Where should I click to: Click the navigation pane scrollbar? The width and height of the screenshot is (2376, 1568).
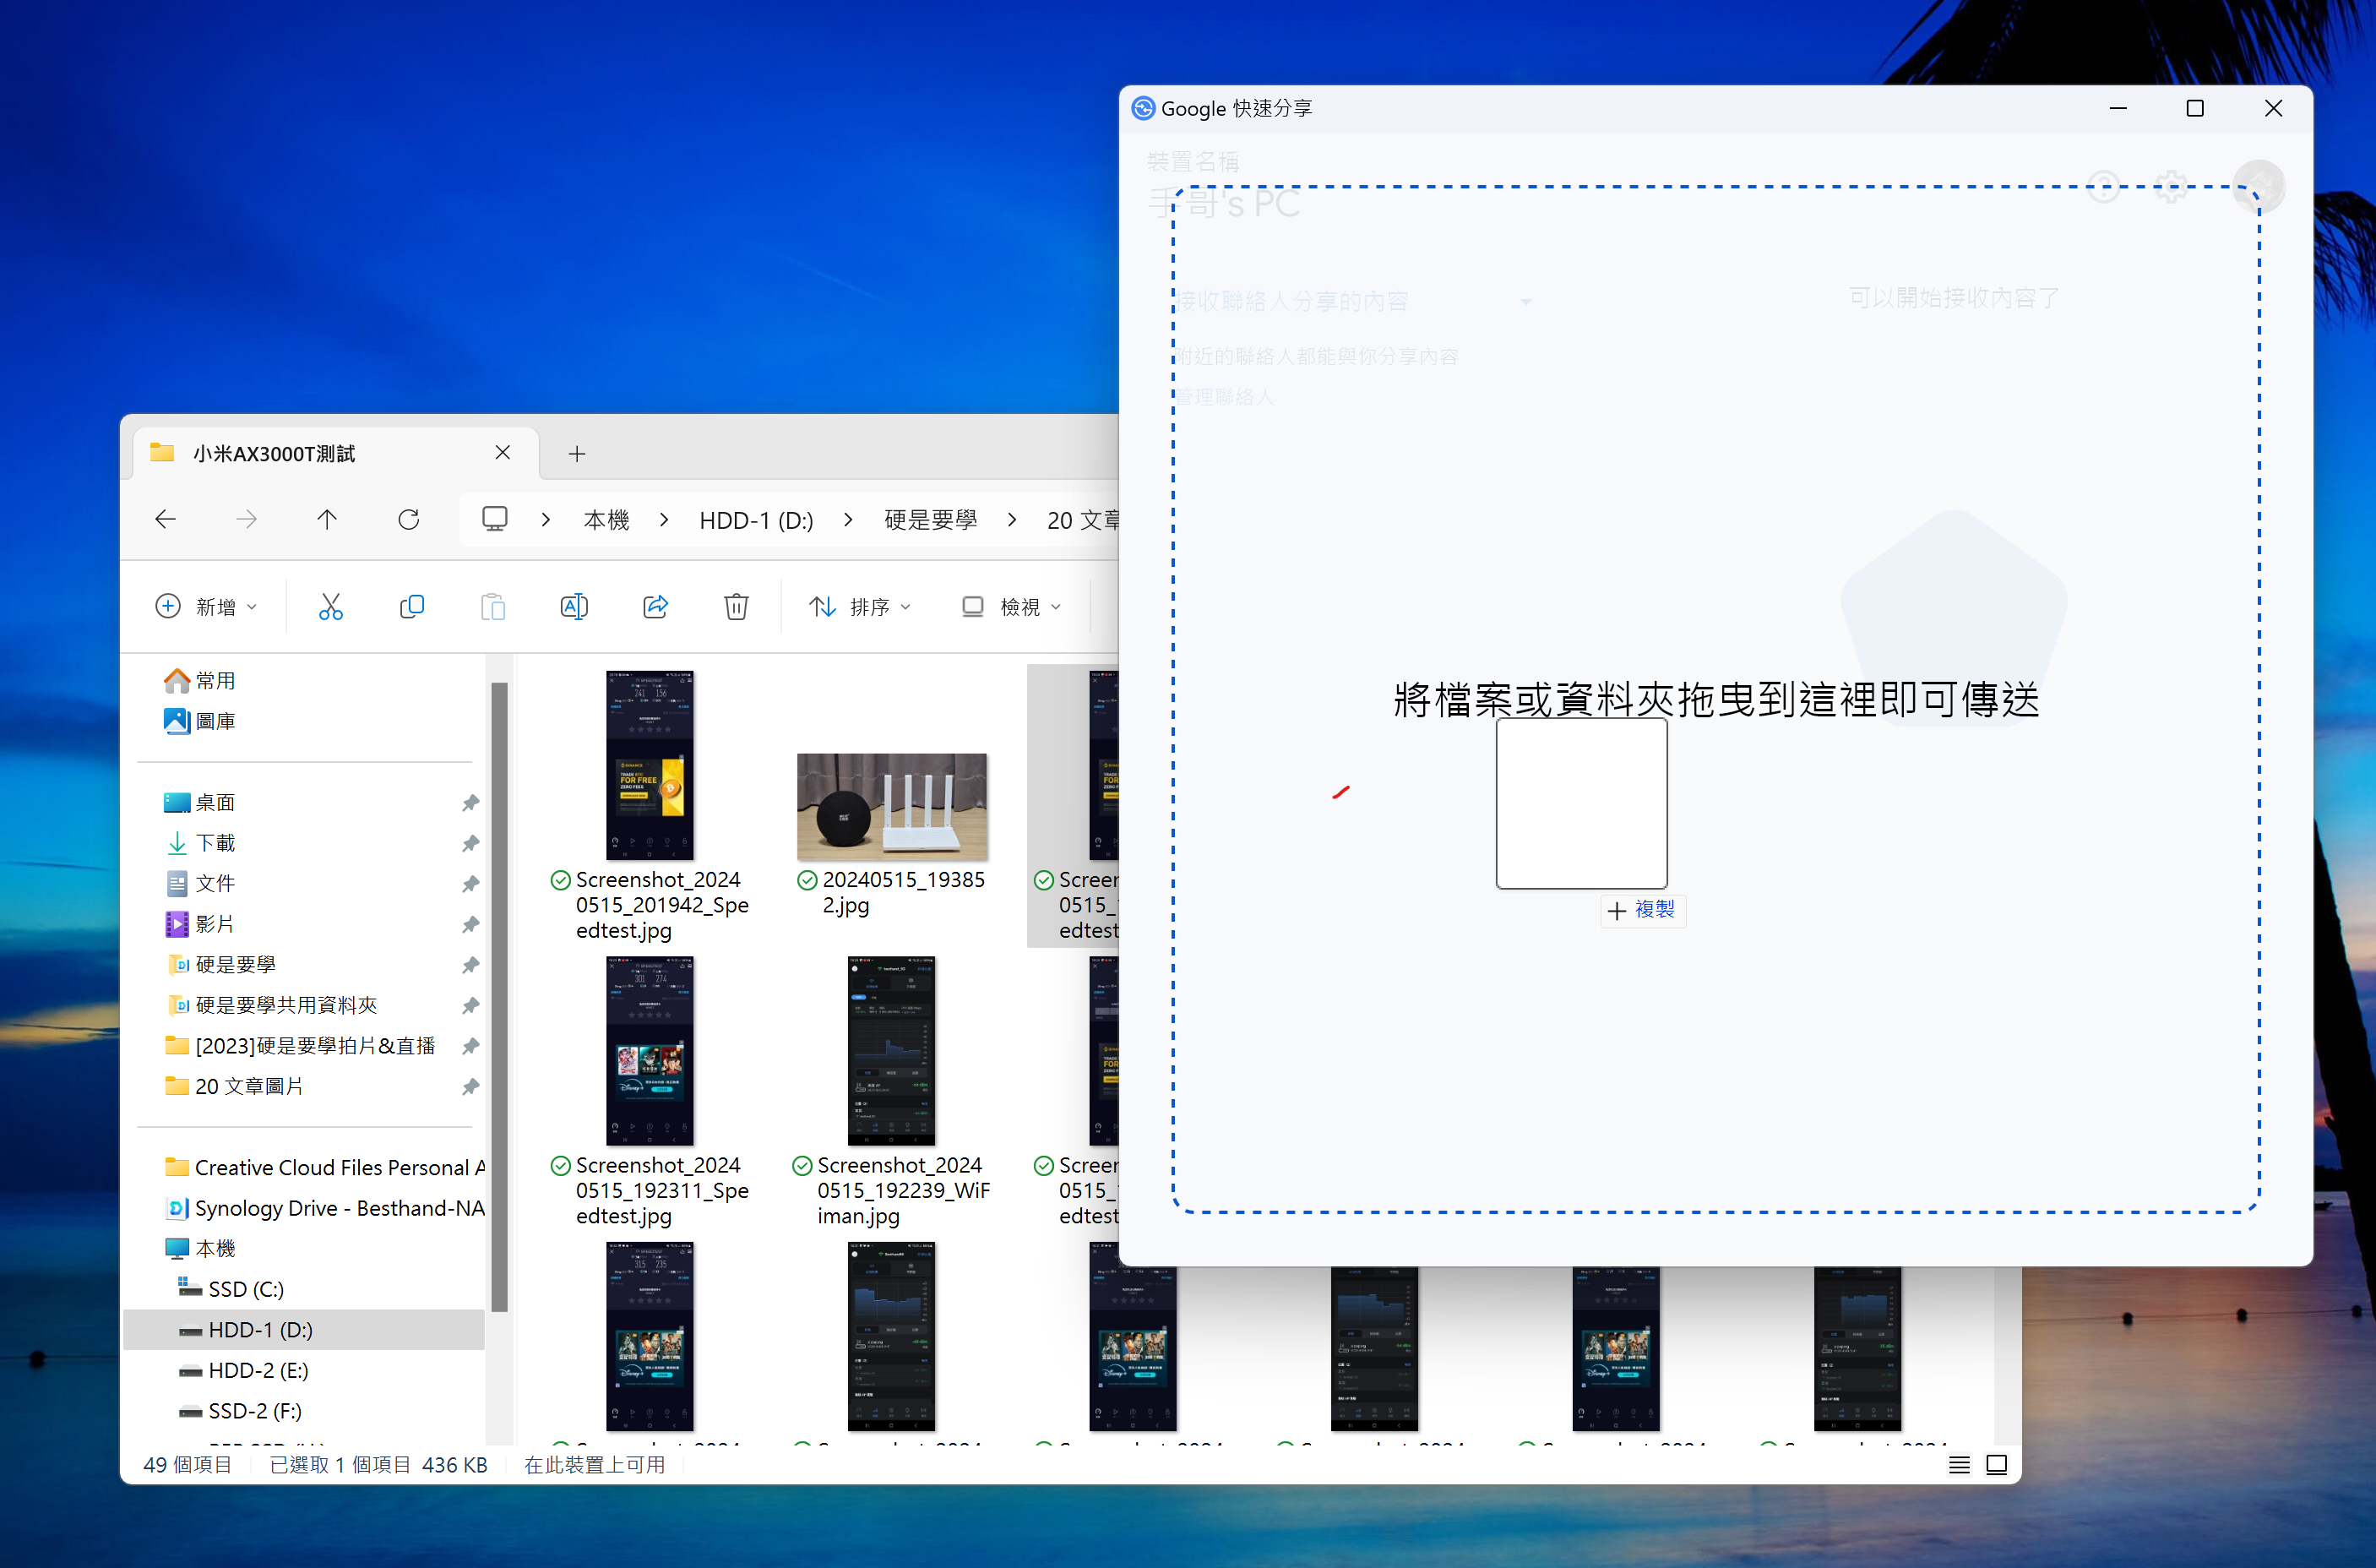499,995
